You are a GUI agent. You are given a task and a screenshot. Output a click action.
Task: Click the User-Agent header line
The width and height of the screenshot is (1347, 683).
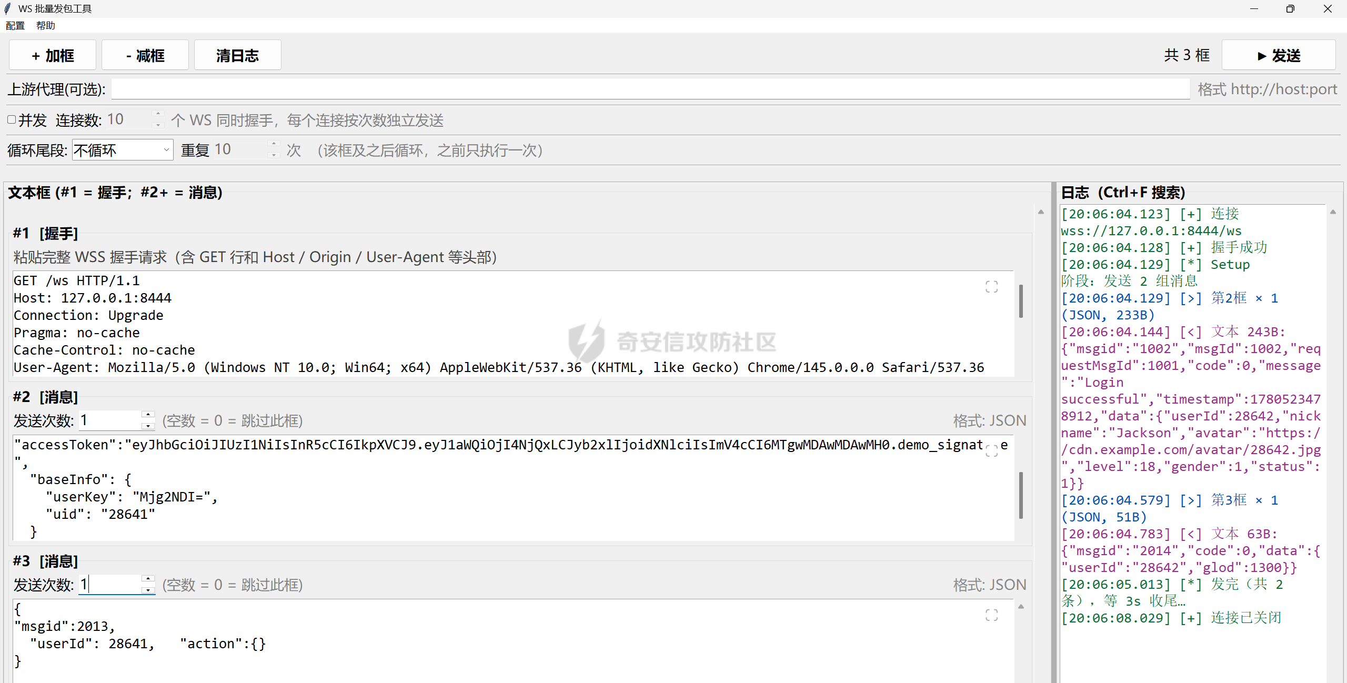click(499, 367)
